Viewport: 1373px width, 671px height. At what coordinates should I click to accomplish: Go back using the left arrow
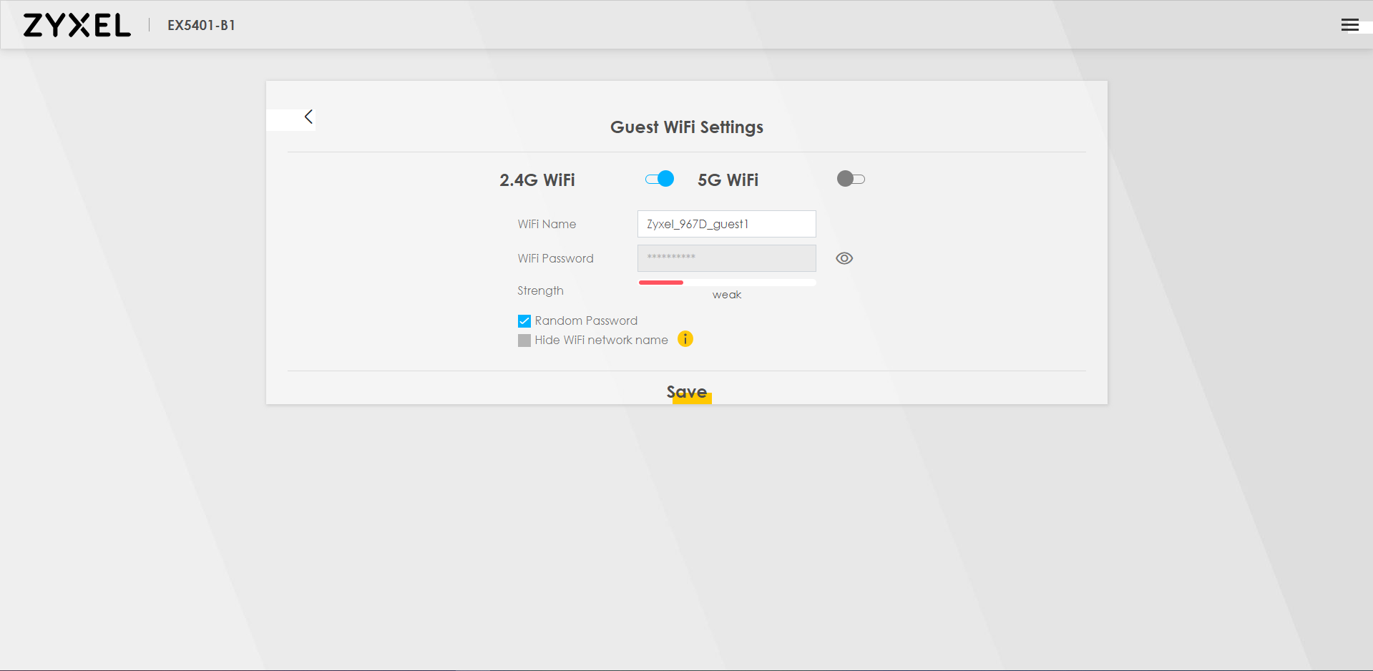click(308, 117)
